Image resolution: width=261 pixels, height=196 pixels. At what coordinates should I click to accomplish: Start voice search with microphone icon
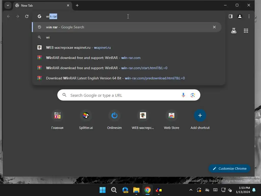point(183,95)
